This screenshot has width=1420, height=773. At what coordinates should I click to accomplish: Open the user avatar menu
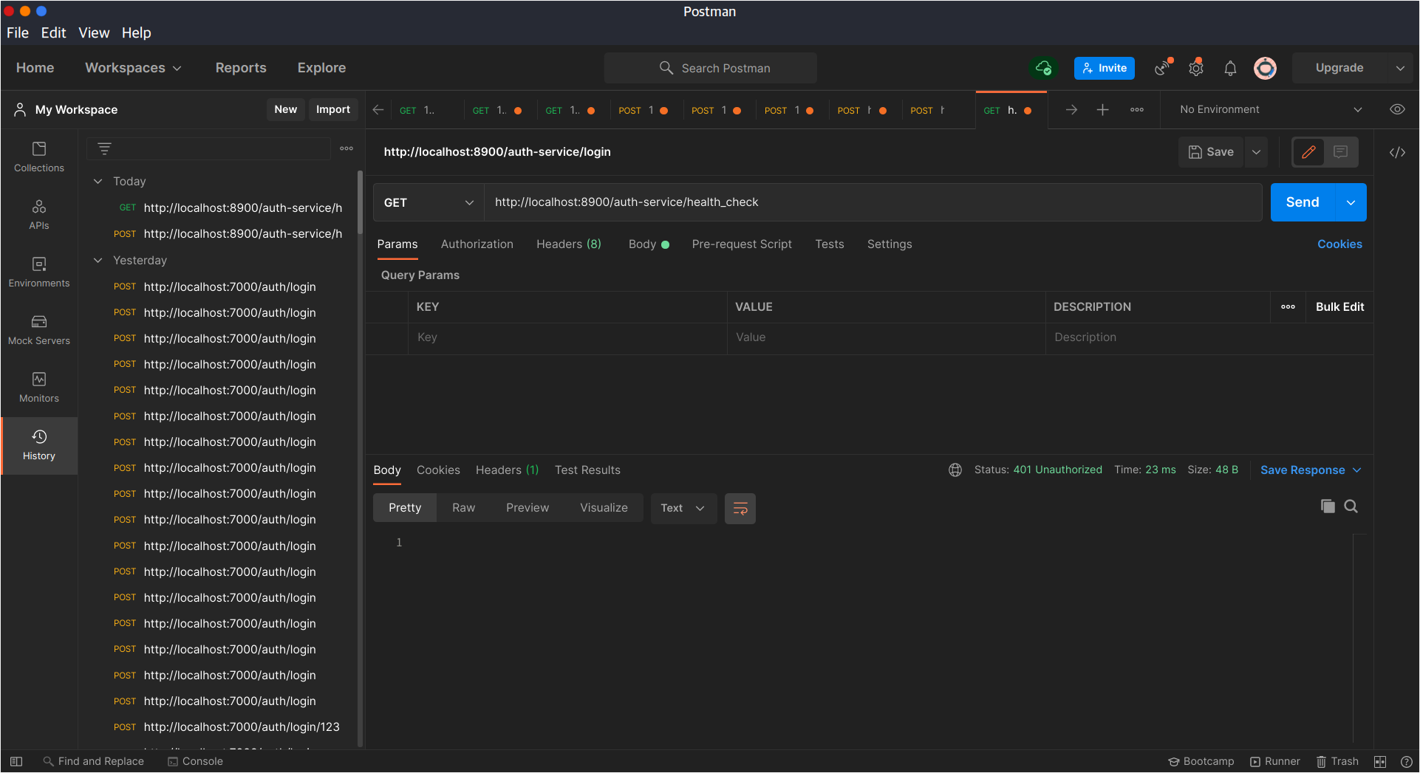tap(1265, 68)
